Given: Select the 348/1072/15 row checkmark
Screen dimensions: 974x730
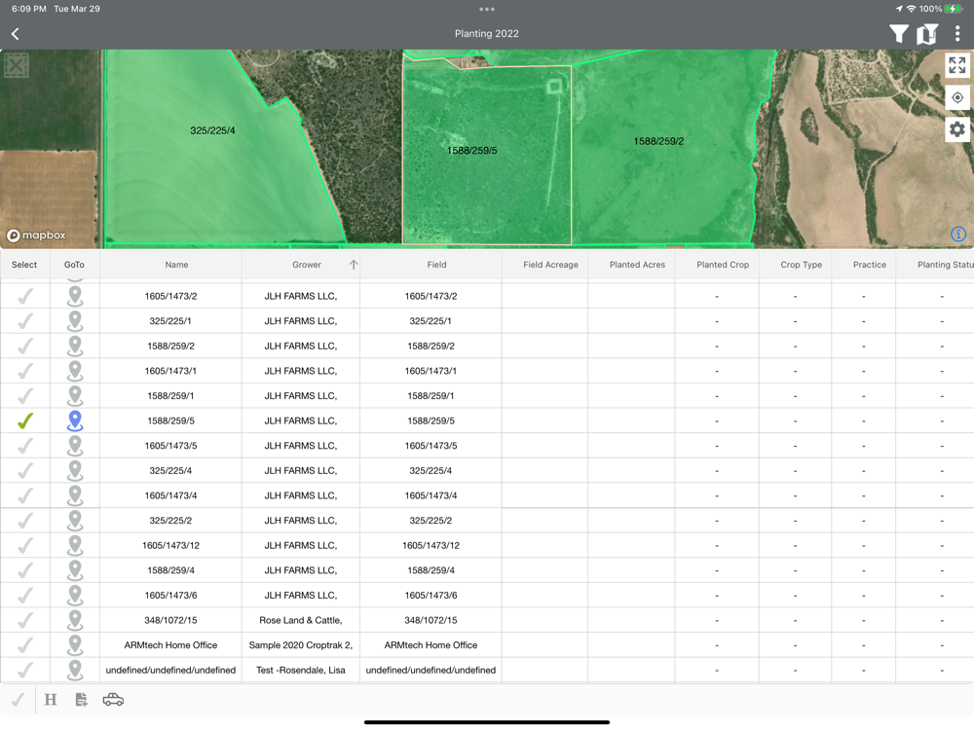Looking at the screenshot, I should point(25,620).
